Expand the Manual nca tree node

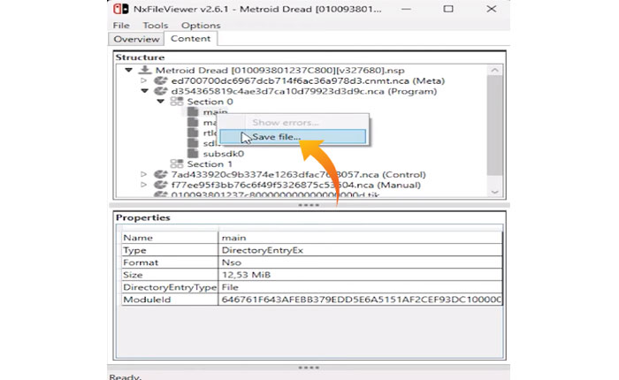(145, 186)
